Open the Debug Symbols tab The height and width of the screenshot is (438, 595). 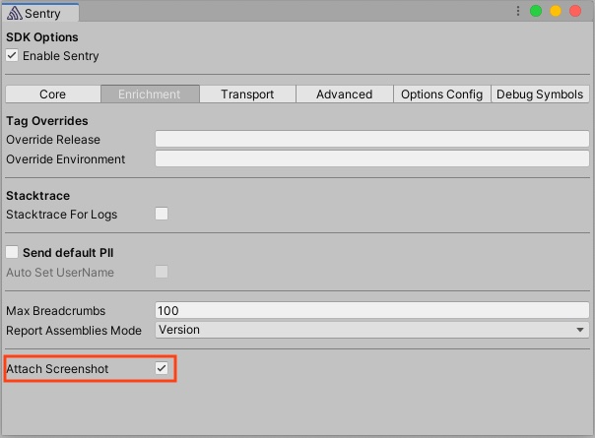pyautogui.click(x=540, y=94)
